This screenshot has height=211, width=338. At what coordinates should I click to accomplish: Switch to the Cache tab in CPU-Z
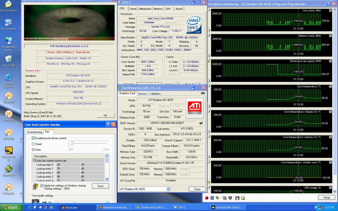(133, 9)
